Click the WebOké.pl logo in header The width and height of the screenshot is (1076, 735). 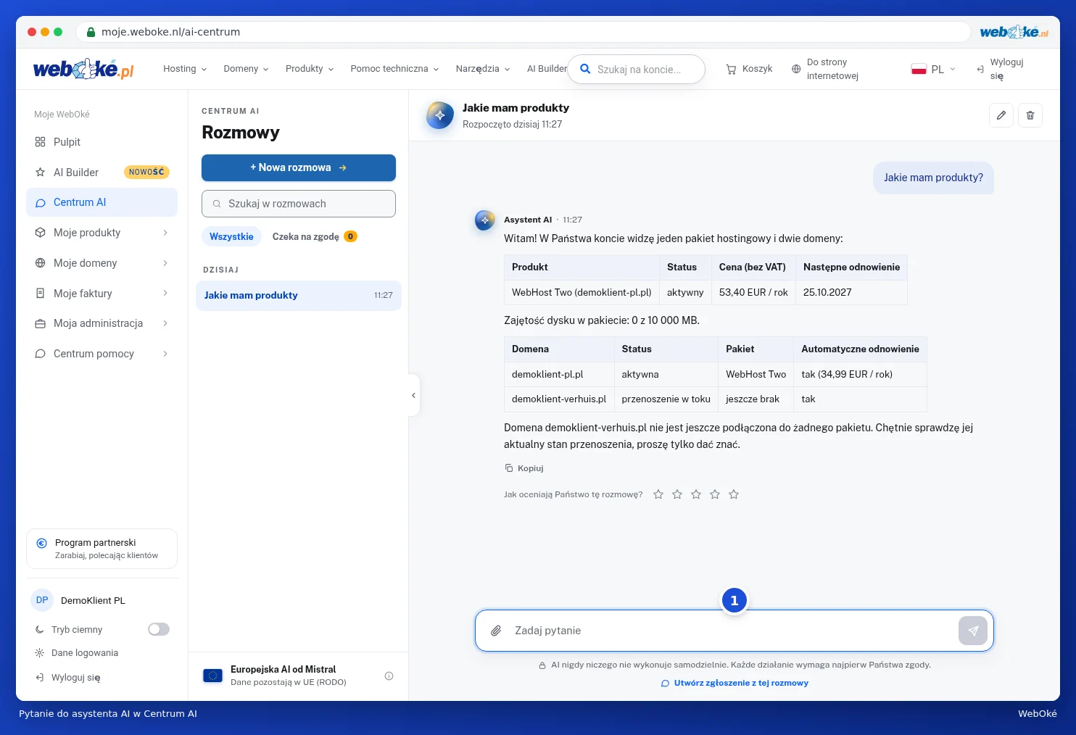[x=84, y=69]
